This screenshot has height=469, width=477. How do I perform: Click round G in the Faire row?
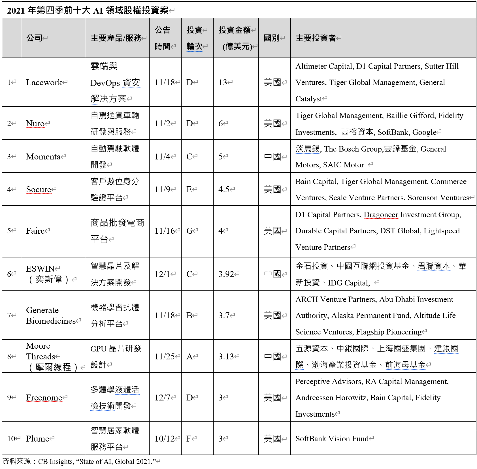click(x=189, y=231)
